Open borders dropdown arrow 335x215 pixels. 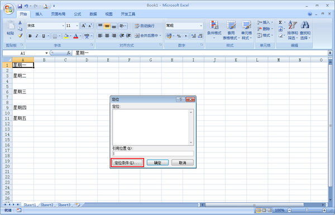pyautogui.click(x=60, y=36)
